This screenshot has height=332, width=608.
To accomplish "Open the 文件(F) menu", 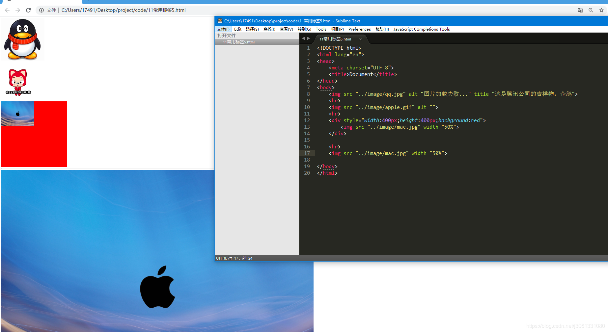I will click(223, 29).
